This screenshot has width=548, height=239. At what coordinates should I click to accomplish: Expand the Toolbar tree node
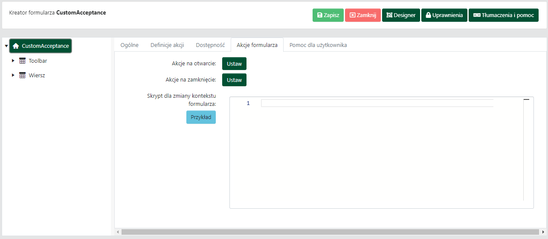click(13, 61)
